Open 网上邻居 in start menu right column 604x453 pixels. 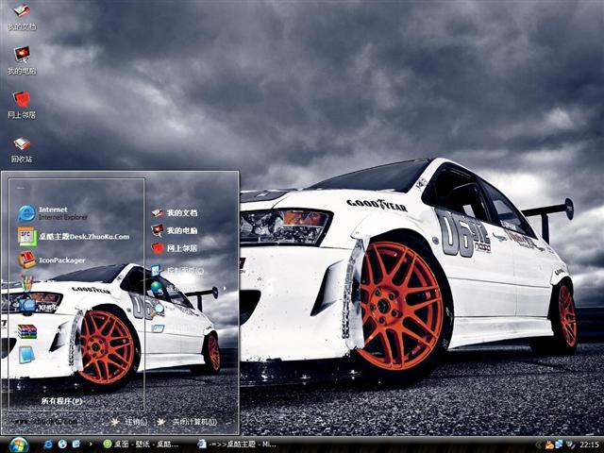coord(181,248)
